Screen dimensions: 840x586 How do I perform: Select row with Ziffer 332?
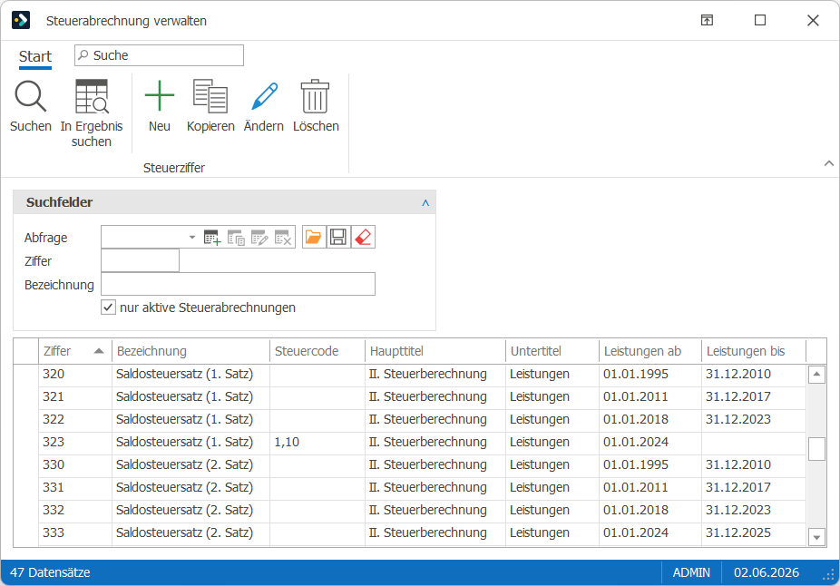click(x=409, y=510)
